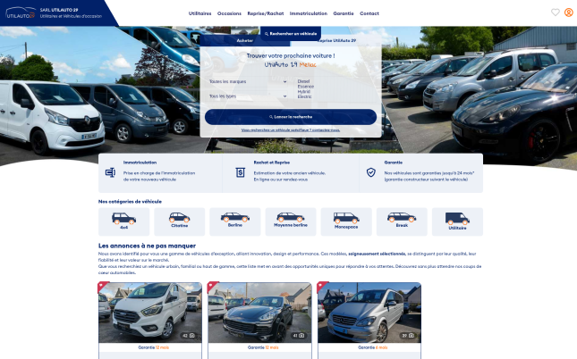
Task: Go to the Immatriculation menu item
Action: click(x=309, y=13)
